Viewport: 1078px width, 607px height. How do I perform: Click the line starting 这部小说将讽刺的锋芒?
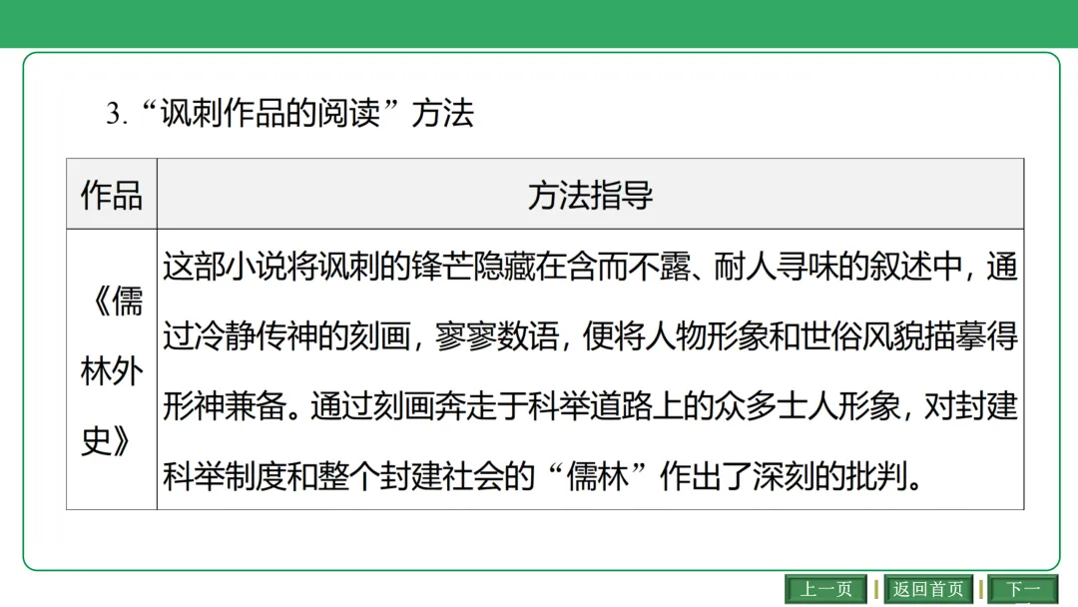coord(590,267)
